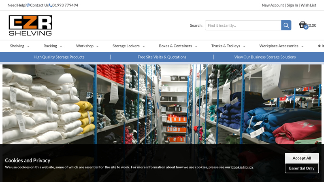The image size is (324, 182).
Task: Open the Shelving menu item
Action: (x=17, y=46)
